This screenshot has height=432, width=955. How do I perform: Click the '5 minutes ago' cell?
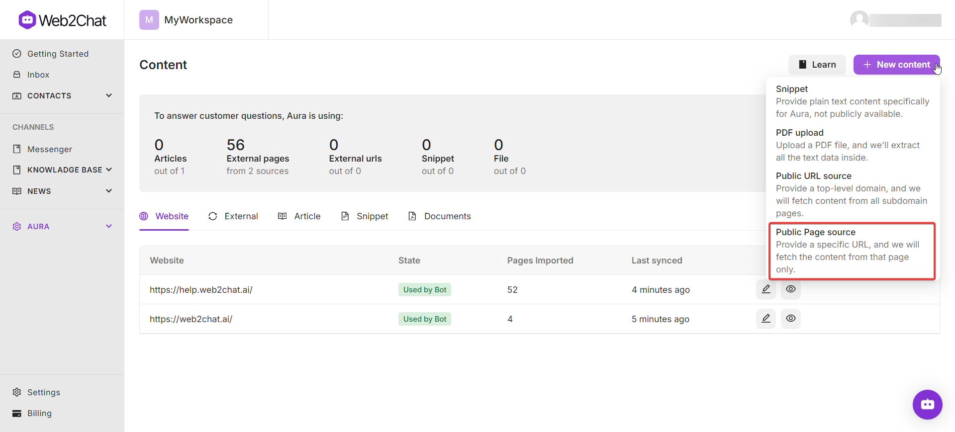(x=661, y=319)
